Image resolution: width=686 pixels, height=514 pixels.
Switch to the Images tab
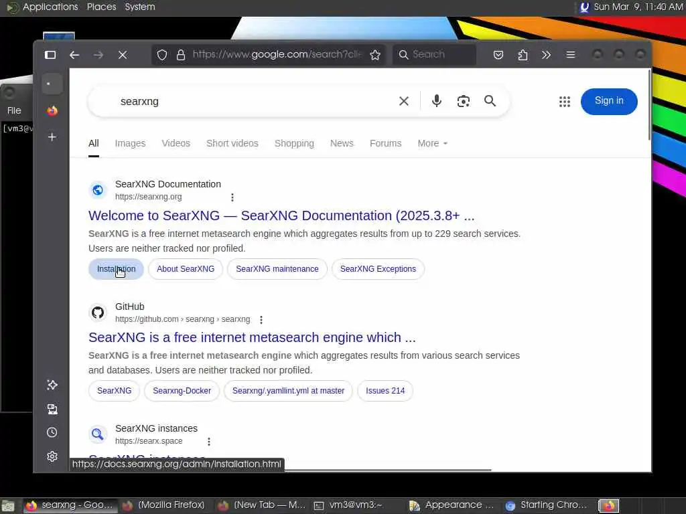tap(130, 143)
